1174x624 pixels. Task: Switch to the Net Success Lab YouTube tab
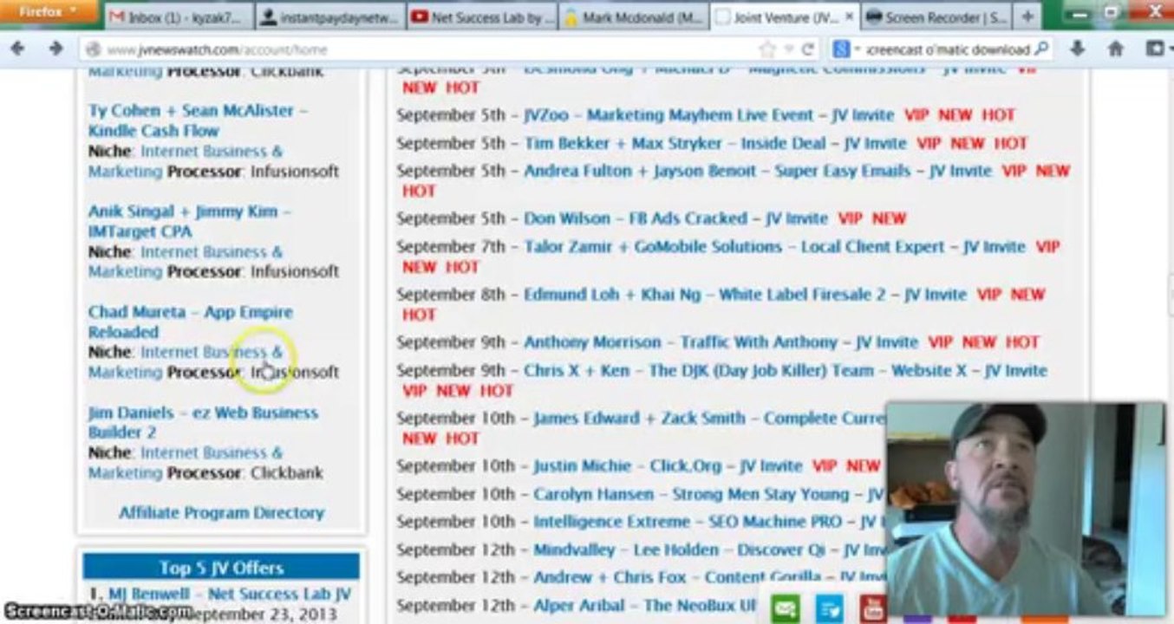click(x=482, y=16)
